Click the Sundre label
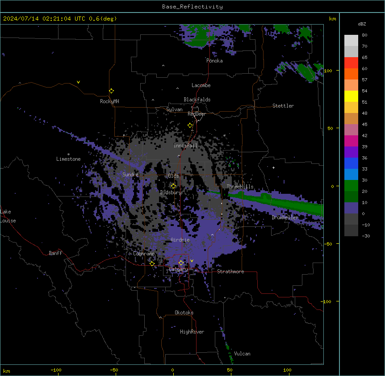Image resolution: width=385 pixels, height=376 pixels. pyautogui.click(x=130, y=175)
